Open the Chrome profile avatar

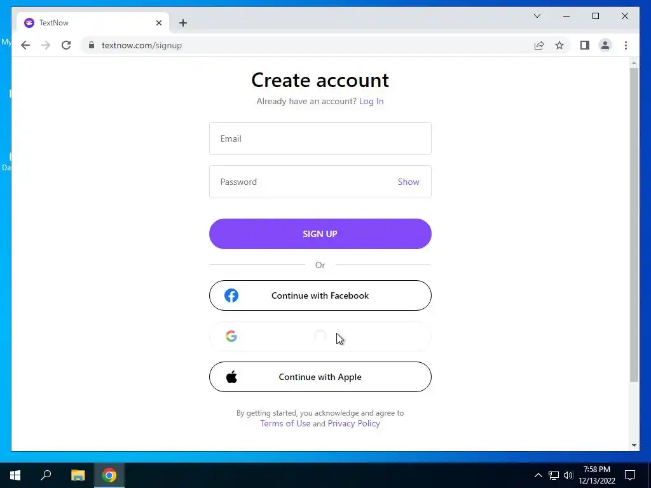pyautogui.click(x=605, y=45)
